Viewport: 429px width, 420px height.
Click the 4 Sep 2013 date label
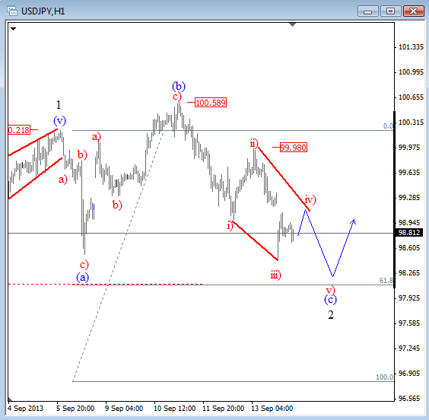(25, 409)
